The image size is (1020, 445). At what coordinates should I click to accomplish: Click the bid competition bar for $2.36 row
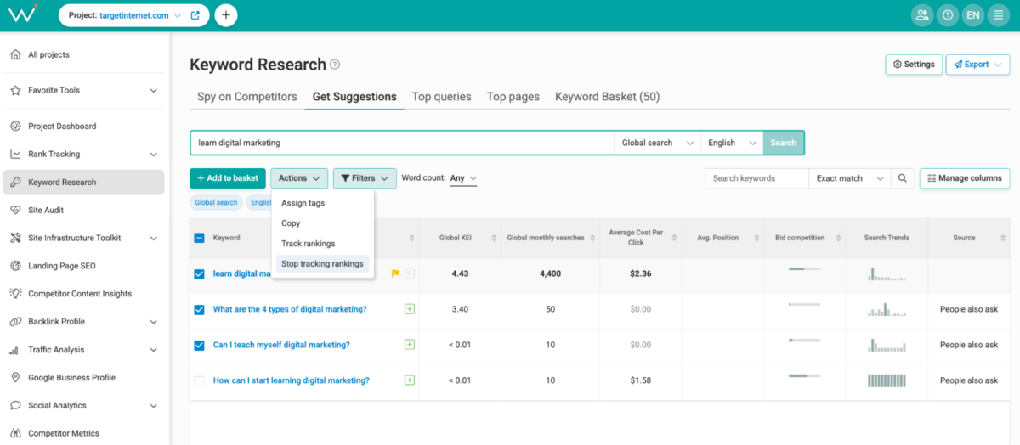(x=804, y=268)
